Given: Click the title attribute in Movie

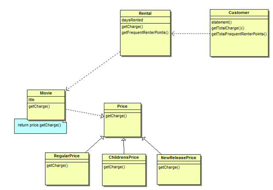Looking at the screenshot, I should [x=32, y=100].
